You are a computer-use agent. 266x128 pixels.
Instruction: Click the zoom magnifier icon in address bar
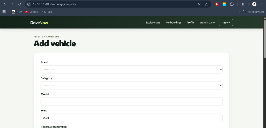(x=200, y=4)
